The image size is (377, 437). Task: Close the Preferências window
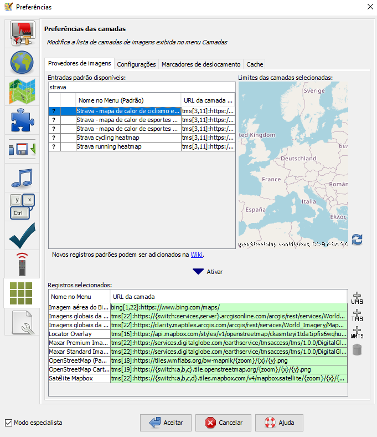(x=370, y=7)
